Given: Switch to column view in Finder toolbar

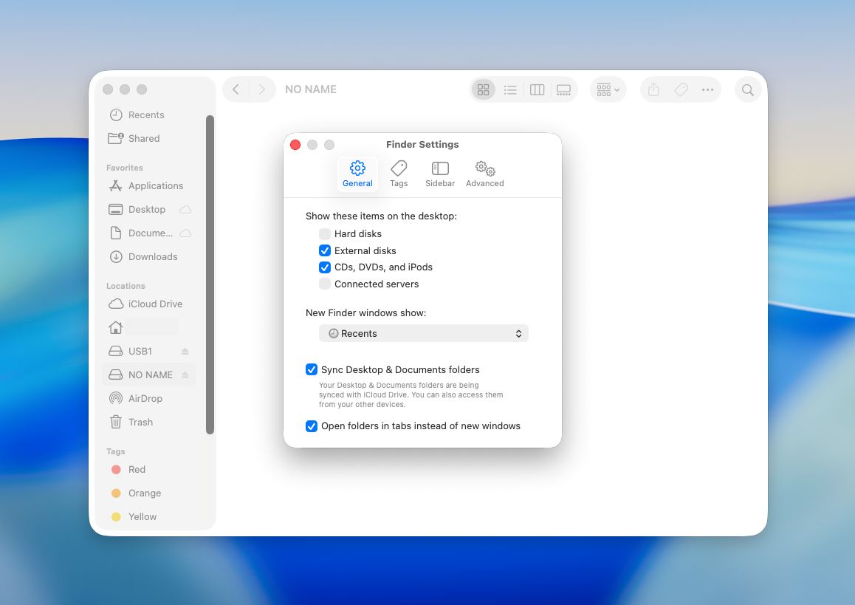Looking at the screenshot, I should click(537, 89).
